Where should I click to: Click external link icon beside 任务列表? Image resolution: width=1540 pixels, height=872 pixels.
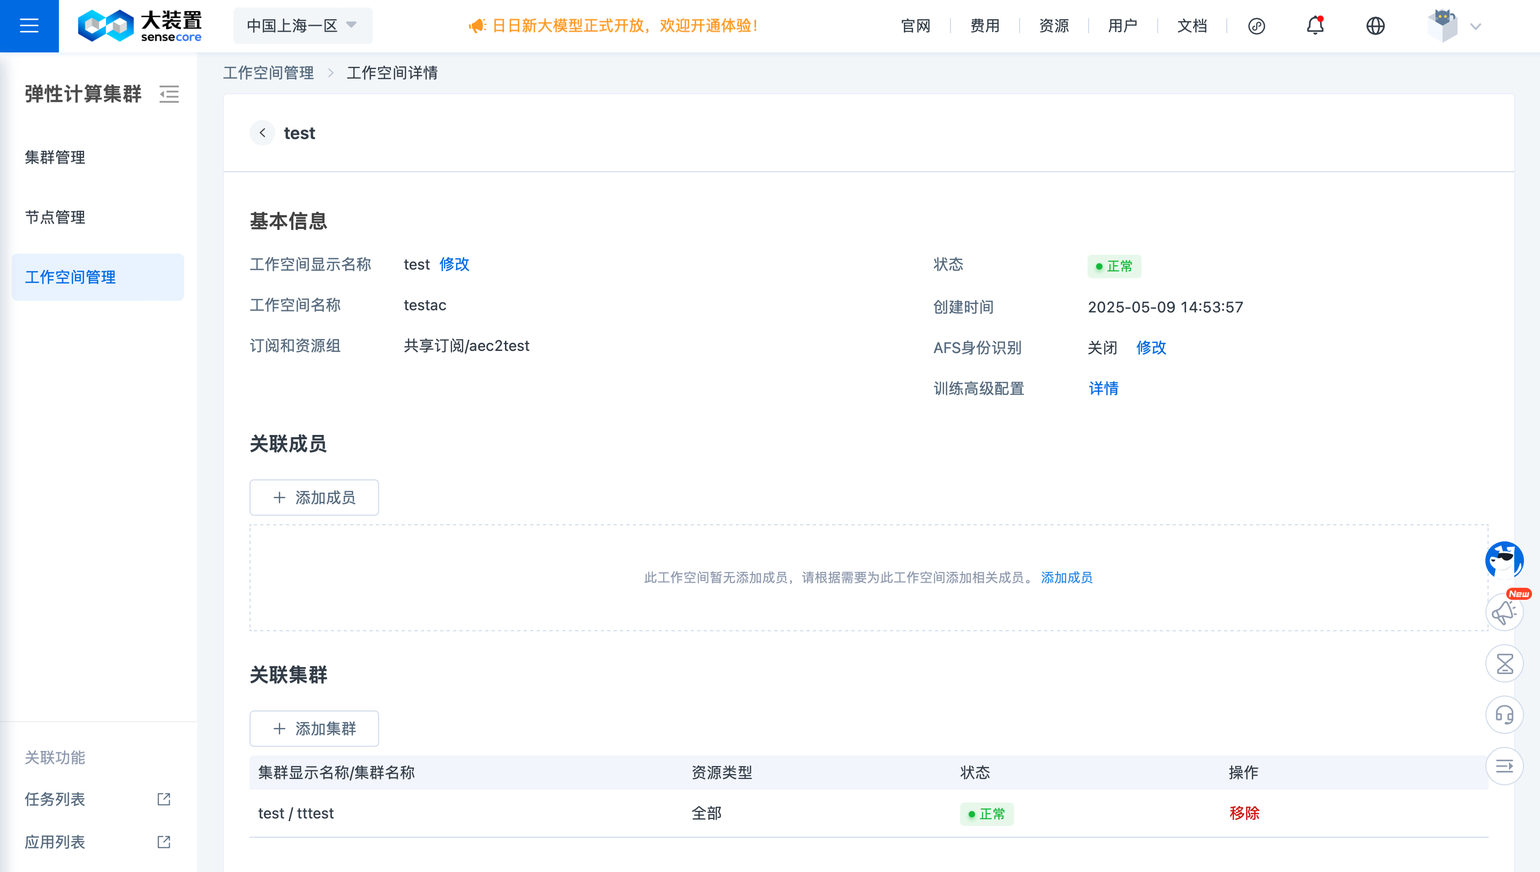[x=164, y=799]
